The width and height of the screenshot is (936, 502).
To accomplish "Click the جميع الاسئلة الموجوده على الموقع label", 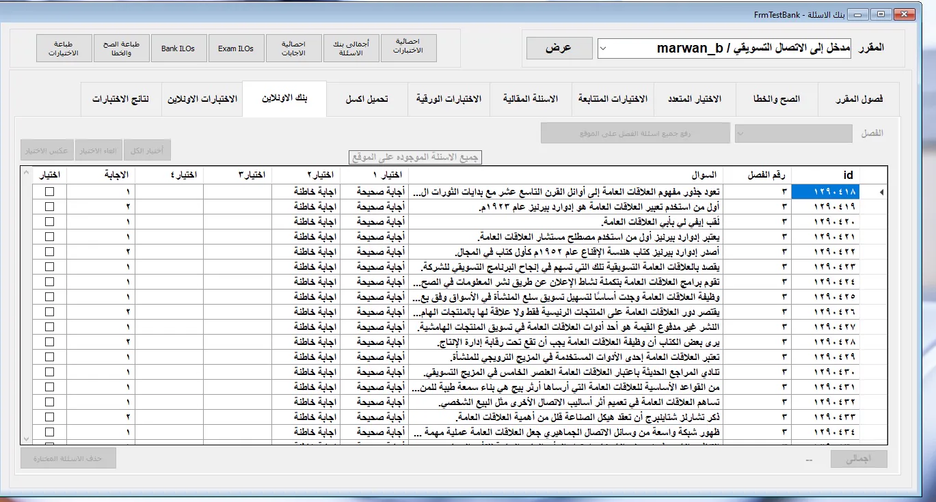I will (415, 158).
